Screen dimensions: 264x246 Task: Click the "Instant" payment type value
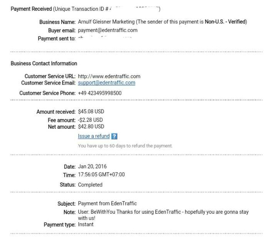[85, 224]
